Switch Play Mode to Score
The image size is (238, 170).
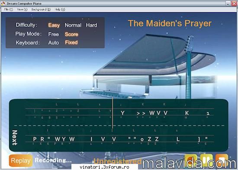click(71, 34)
